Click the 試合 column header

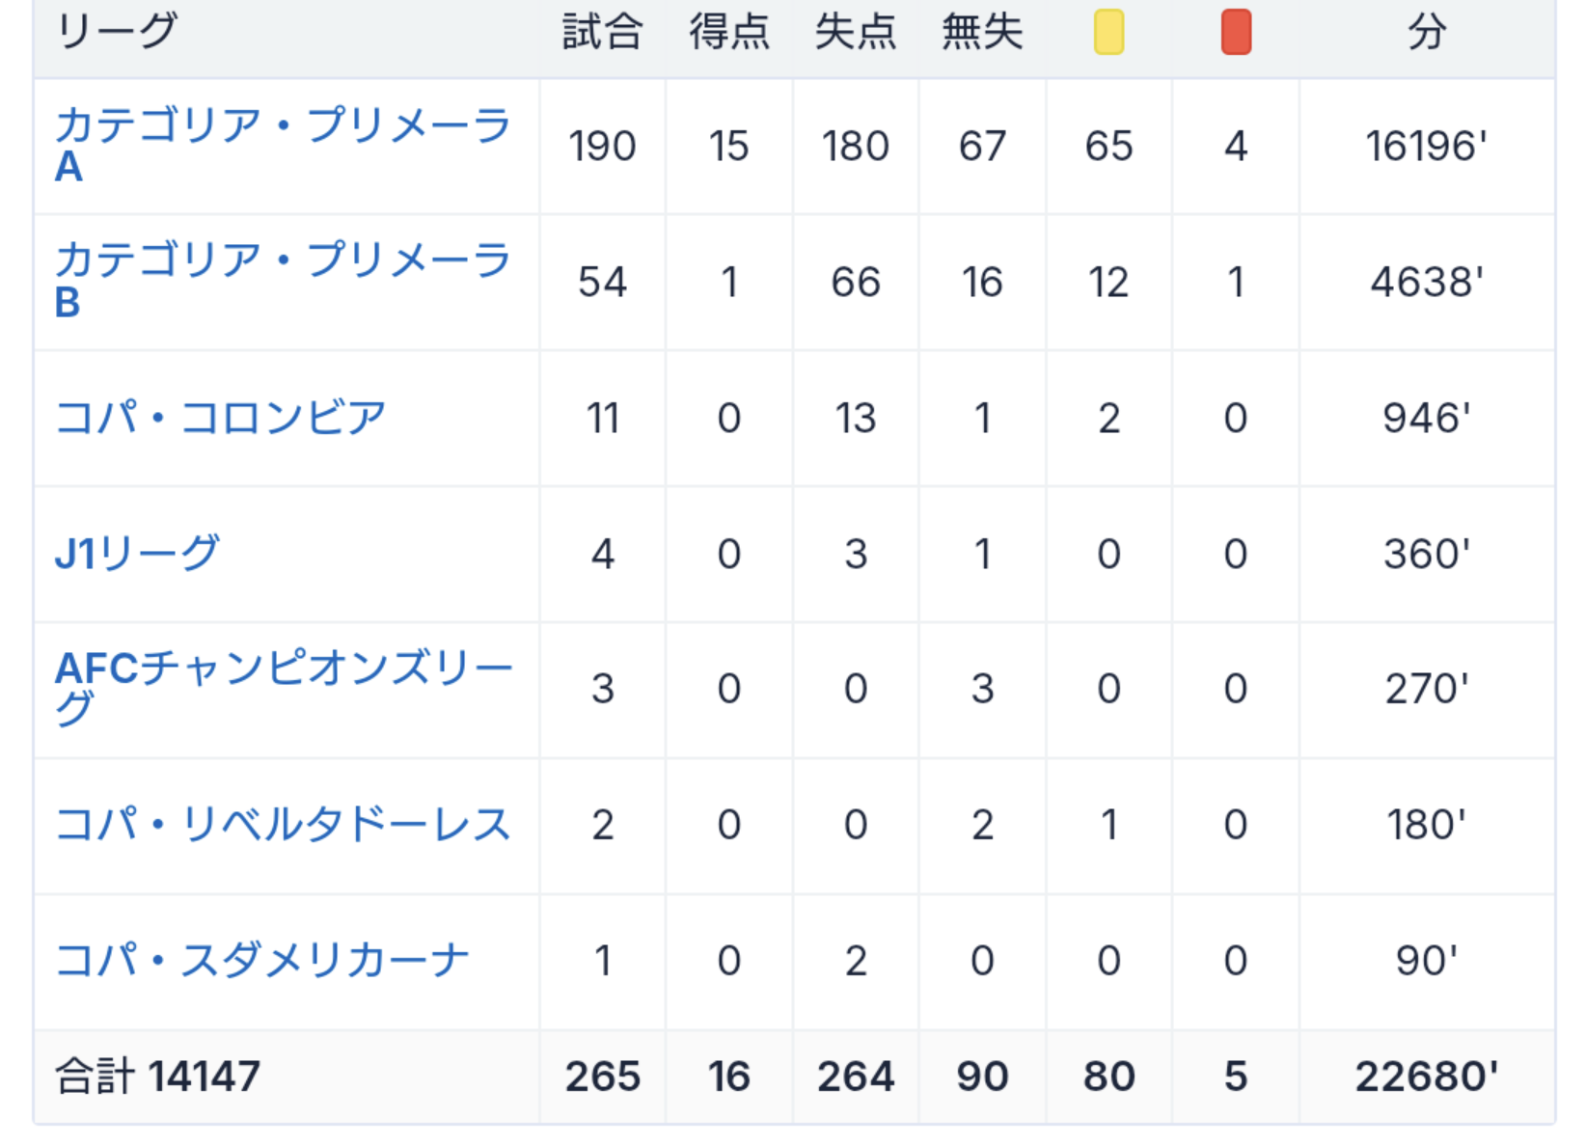click(x=602, y=32)
